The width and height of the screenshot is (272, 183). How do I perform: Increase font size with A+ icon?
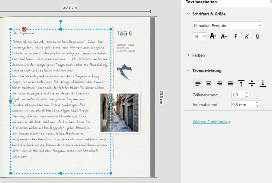pos(213,36)
